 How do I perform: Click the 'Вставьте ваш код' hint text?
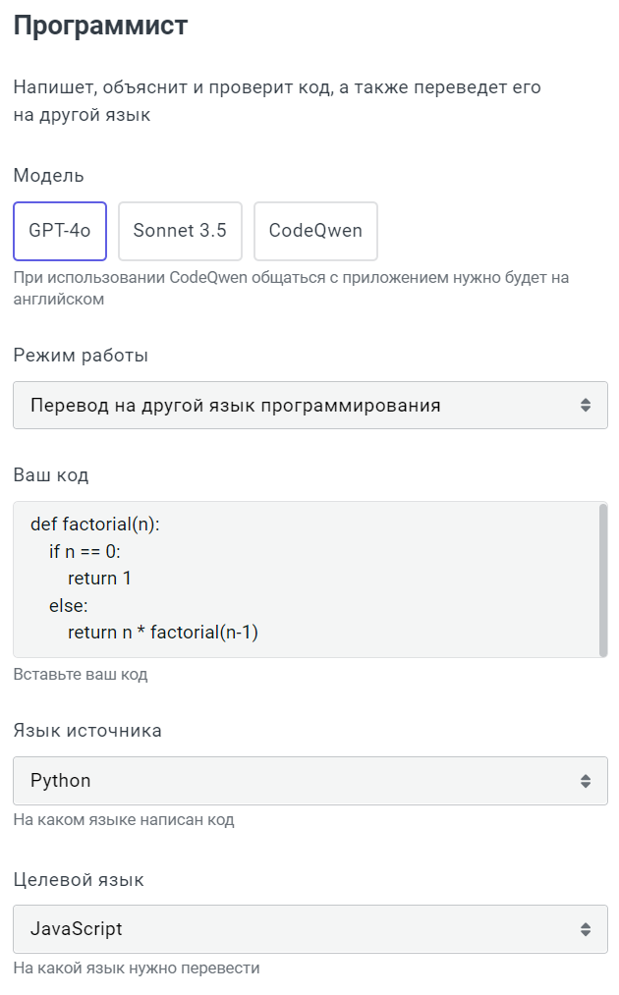pyautogui.click(x=81, y=675)
